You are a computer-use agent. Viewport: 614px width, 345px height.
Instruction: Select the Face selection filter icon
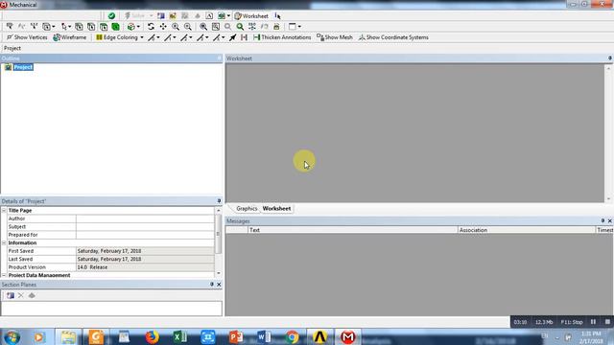104,27
